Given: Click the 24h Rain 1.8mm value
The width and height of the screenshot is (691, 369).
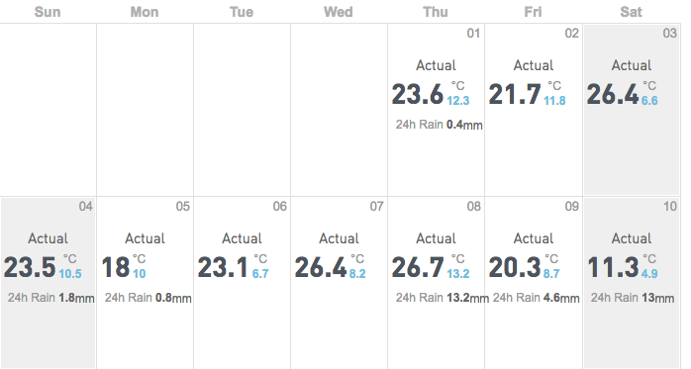Looking at the screenshot, I should point(51,298).
